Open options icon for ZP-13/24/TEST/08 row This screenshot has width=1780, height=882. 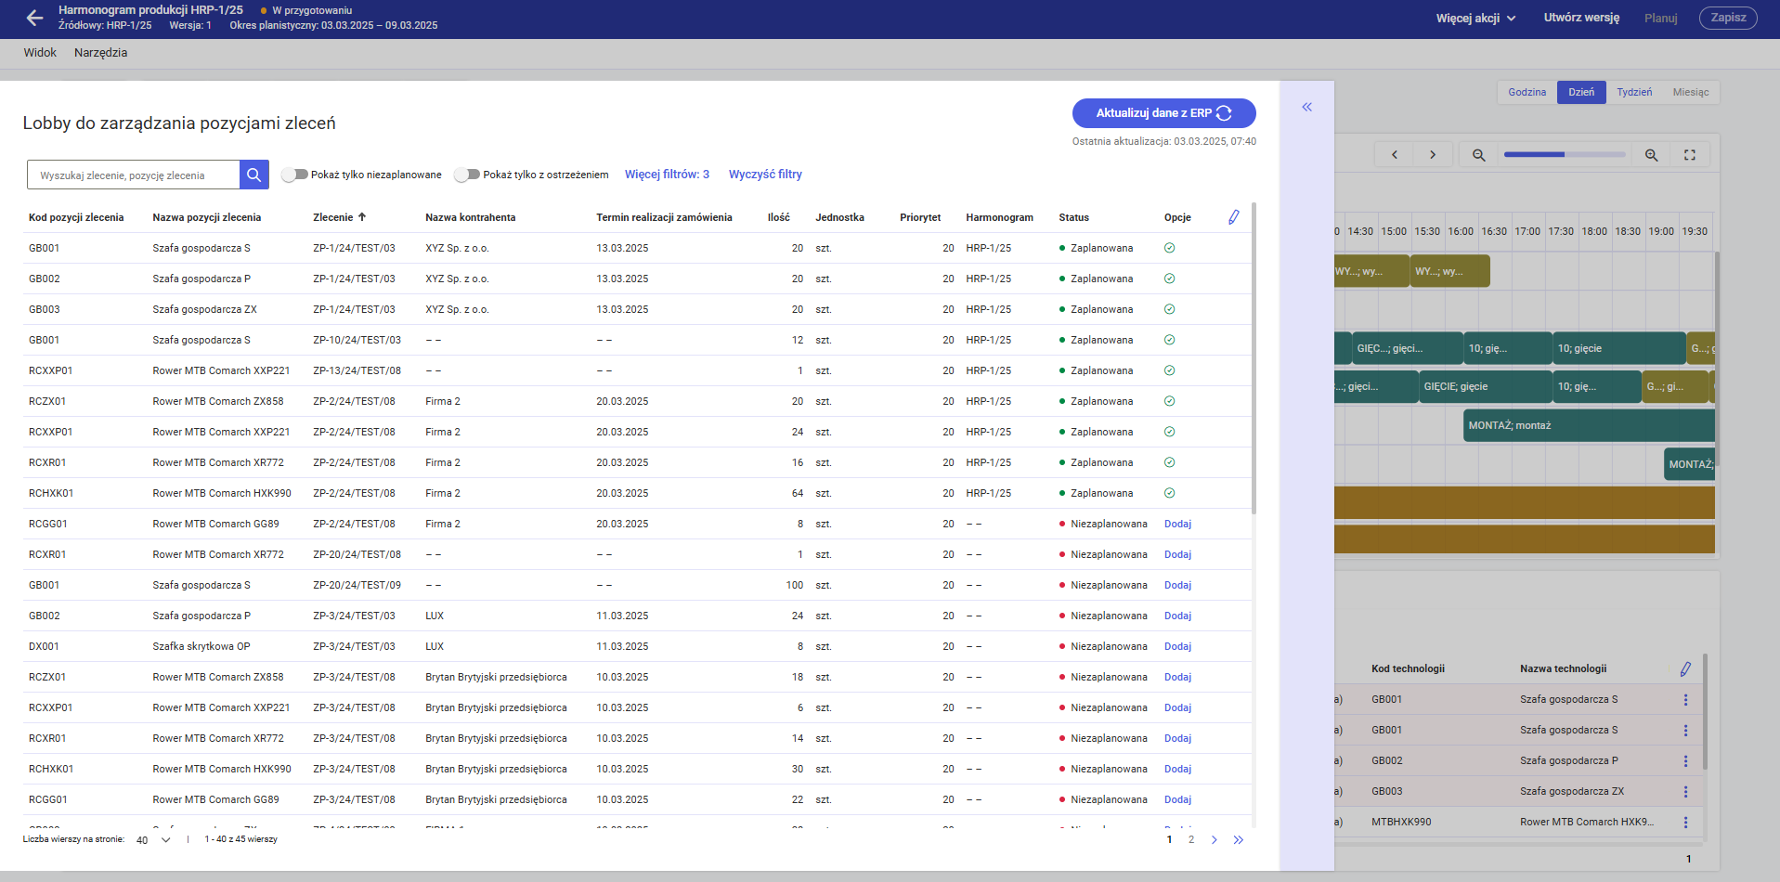pos(1169,370)
